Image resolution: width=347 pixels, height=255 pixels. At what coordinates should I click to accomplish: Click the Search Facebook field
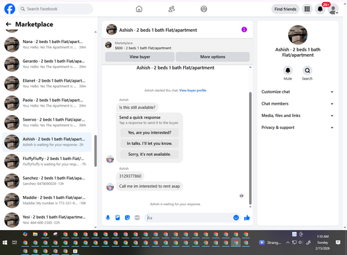coord(56,9)
